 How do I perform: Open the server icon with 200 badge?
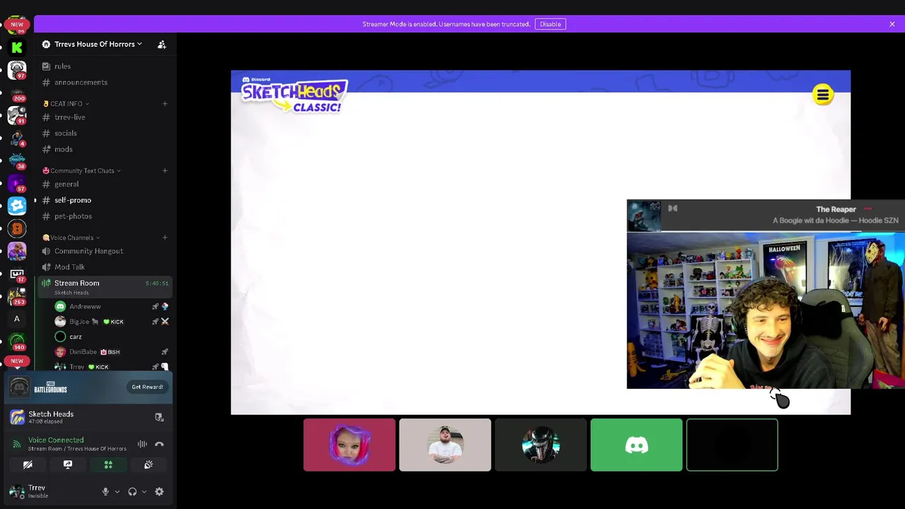(17, 93)
